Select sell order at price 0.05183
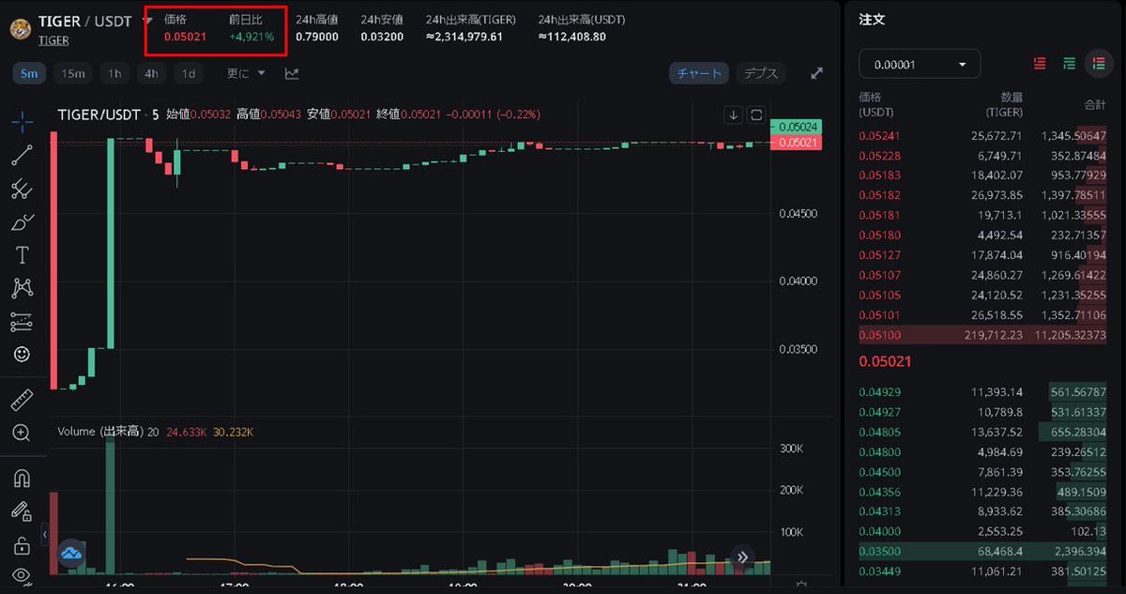This screenshot has width=1126, height=594. 982,175
